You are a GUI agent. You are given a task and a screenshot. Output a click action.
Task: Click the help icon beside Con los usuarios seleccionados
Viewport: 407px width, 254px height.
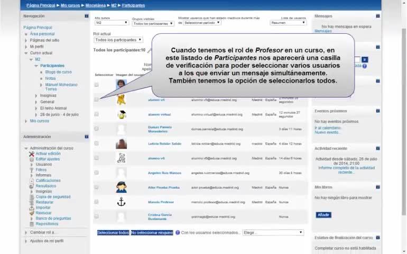[x=178, y=233]
